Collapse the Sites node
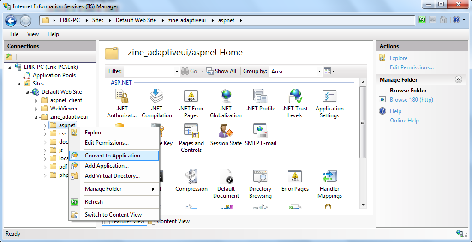472x242 pixels. pyautogui.click(x=19, y=84)
